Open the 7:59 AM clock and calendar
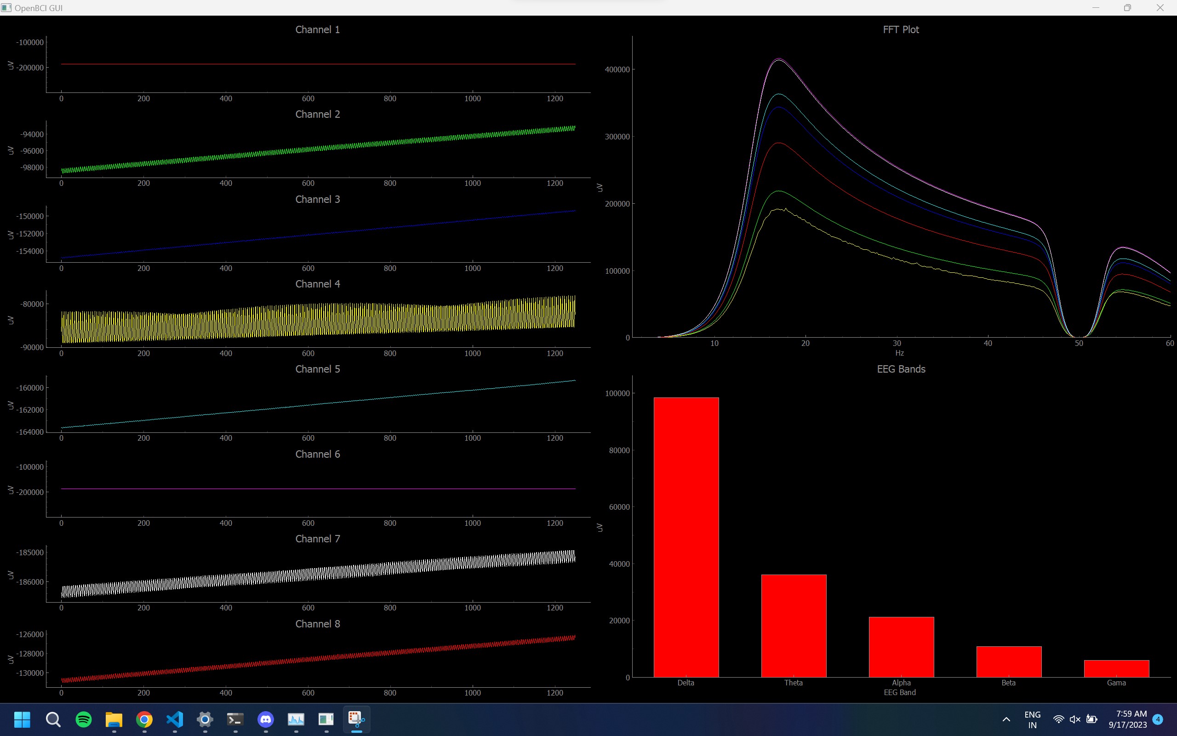Screen dimensions: 1177x736 (1127, 719)
